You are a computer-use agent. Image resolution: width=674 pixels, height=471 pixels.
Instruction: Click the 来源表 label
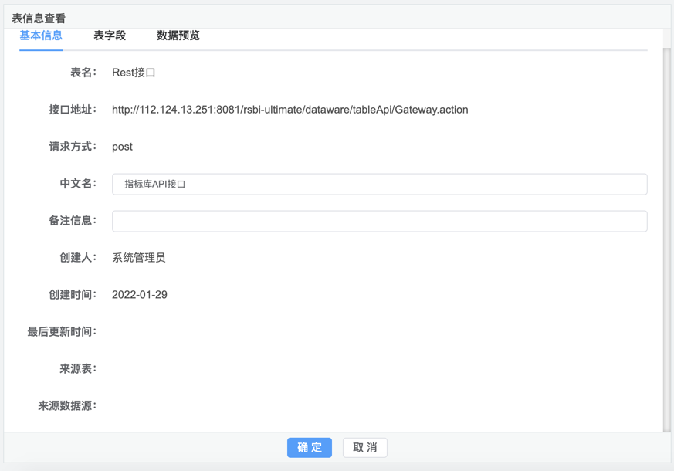pos(77,369)
